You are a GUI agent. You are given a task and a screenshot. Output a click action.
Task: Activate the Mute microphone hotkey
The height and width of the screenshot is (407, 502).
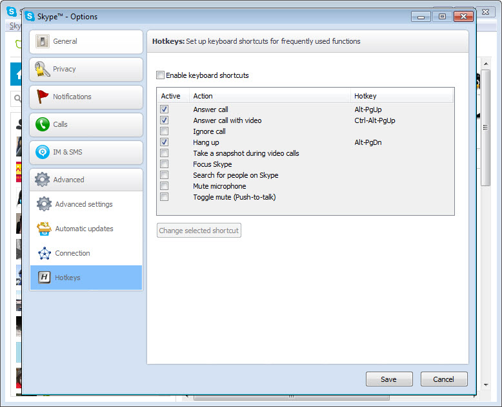[x=165, y=186]
